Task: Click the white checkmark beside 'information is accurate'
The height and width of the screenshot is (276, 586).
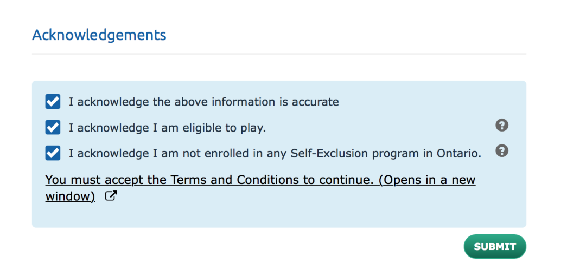Action: click(53, 101)
